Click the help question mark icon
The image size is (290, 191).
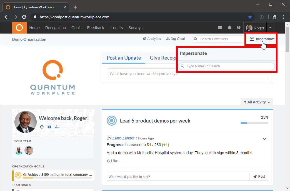coord(239,28)
